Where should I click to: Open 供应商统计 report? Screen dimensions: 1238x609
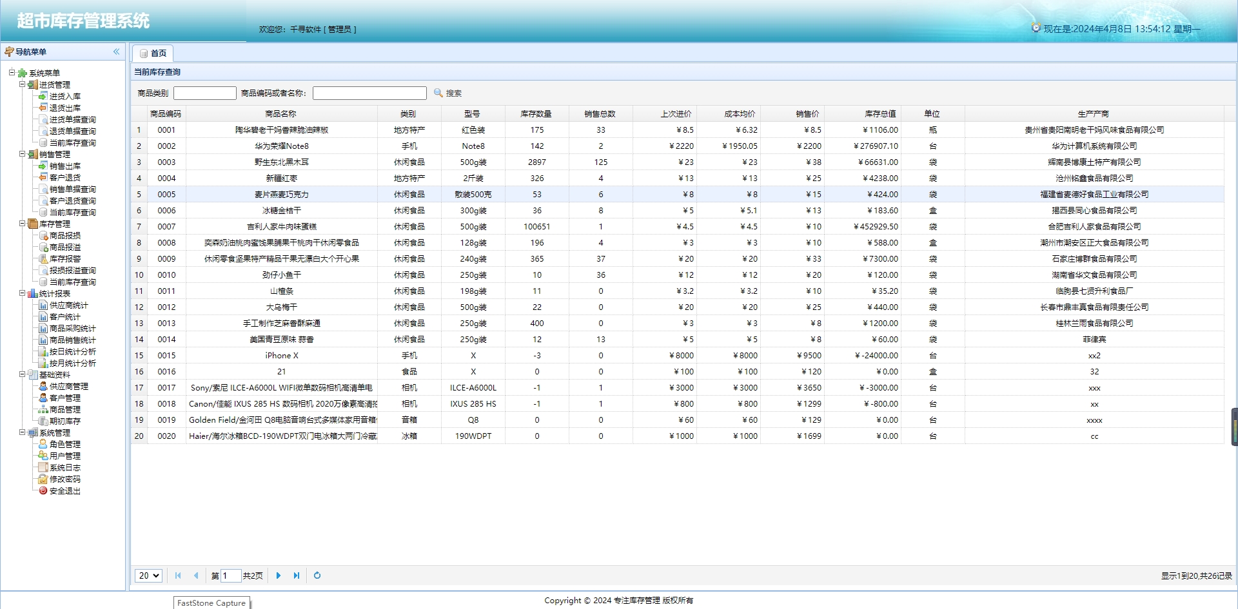[68, 305]
